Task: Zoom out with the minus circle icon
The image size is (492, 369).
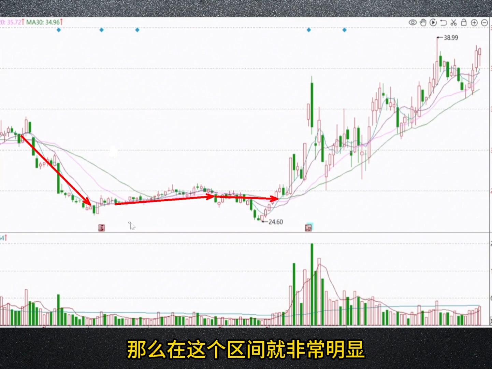Action: 484,23
